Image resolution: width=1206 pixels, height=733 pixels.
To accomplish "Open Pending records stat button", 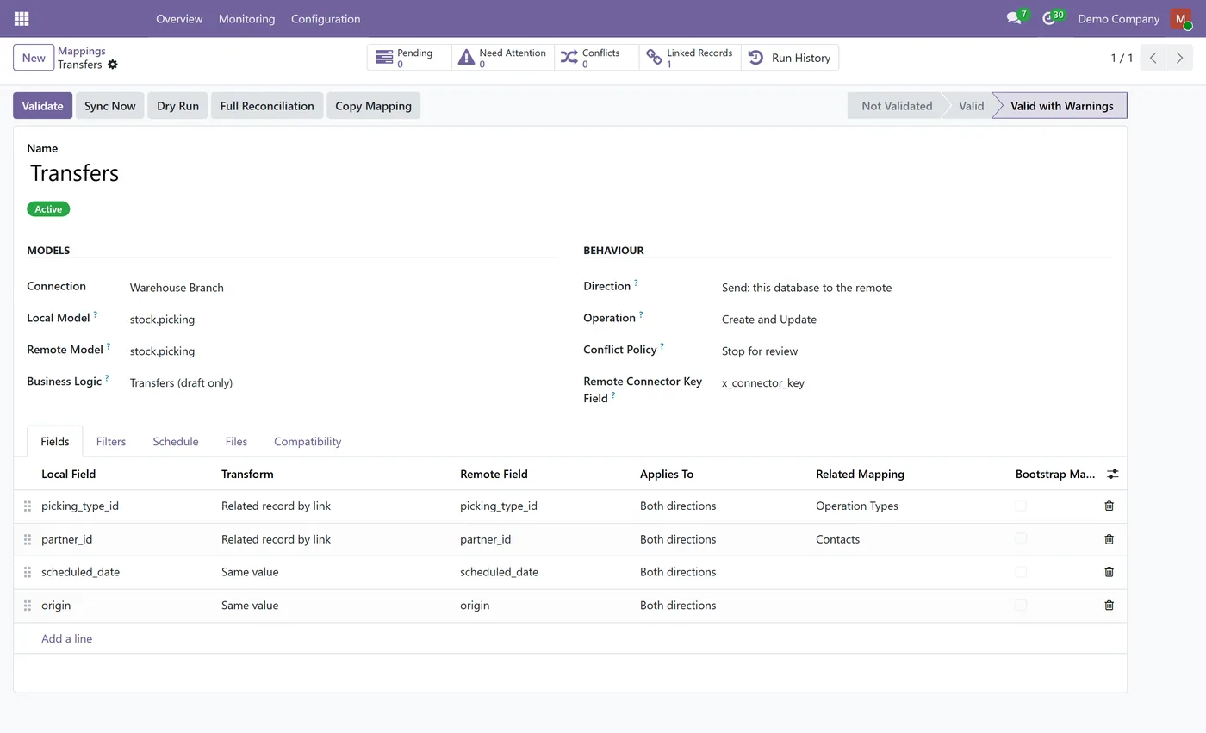I will tap(409, 58).
